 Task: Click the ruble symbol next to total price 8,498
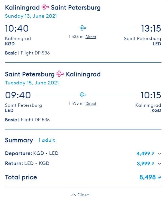[x=160, y=177]
